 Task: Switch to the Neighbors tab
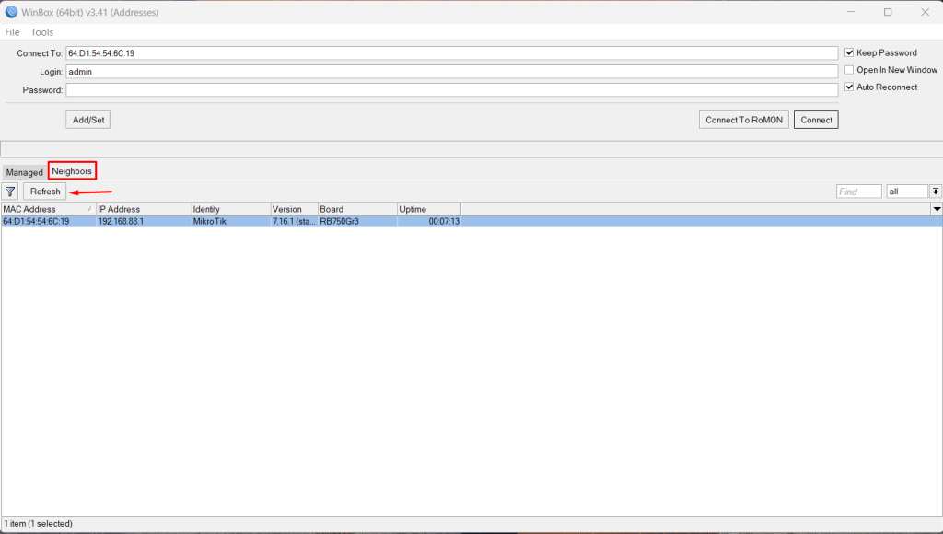(72, 170)
